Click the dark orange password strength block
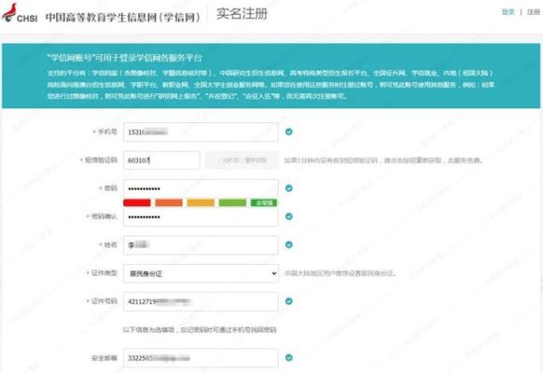Image resolution: width=543 pixels, height=373 pixels. click(x=169, y=202)
